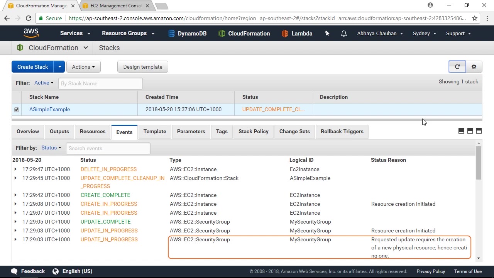Viewport: 494px width, 278px height.
Task: Open the stack table settings gear
Action: pyautogui.click(x=474, y=67)
